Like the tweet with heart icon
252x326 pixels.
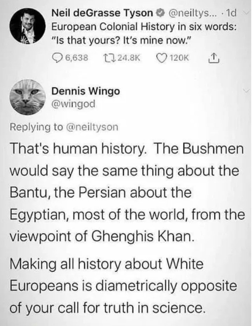tap(163, 58)
